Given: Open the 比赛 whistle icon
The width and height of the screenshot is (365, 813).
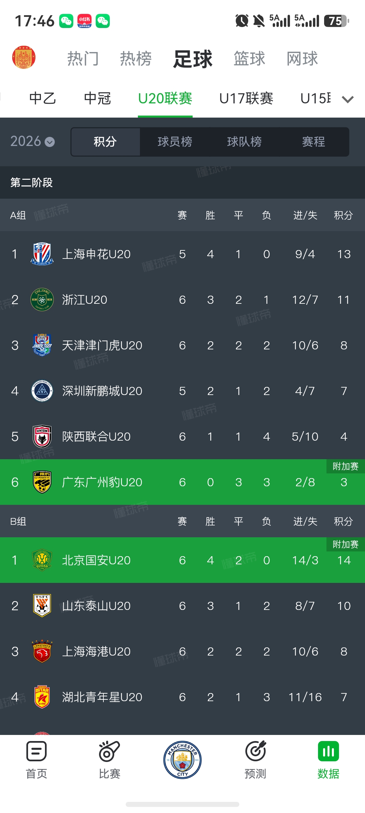Looking at the screenshot, I should click(109, 751).
